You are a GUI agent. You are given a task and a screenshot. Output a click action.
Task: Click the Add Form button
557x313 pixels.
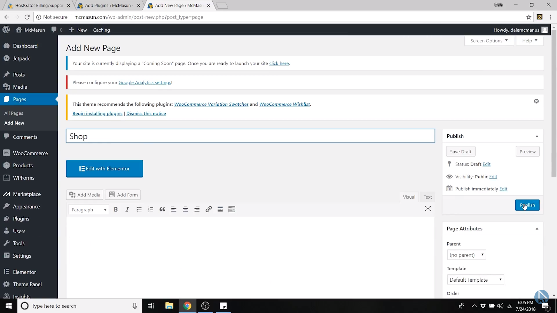click(x=123, y=195)
